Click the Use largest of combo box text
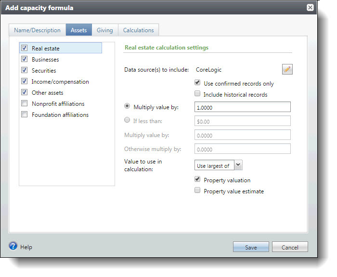This screenshot has height=277, width=337. tap(213, 166)
